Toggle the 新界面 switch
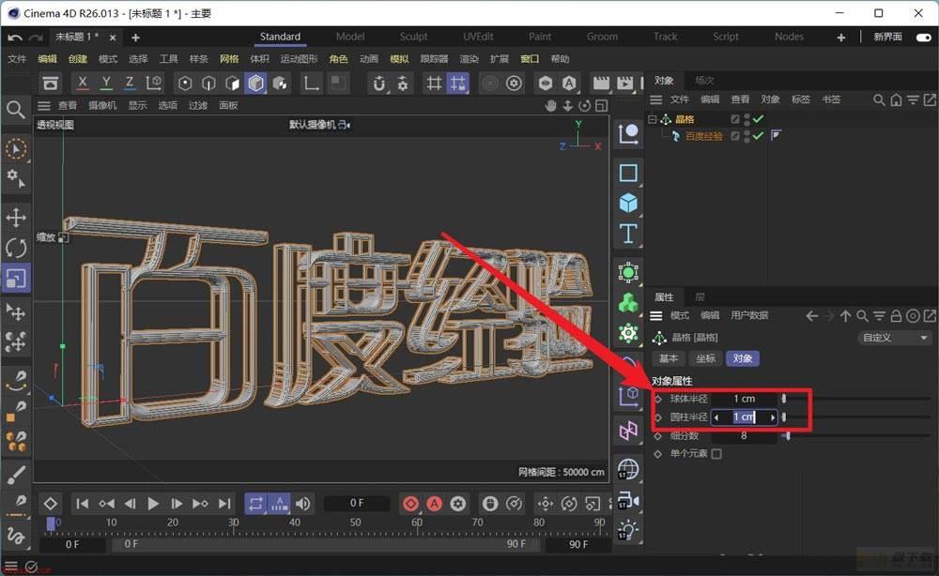Screen dimensions: 939x576 (923, 38)
